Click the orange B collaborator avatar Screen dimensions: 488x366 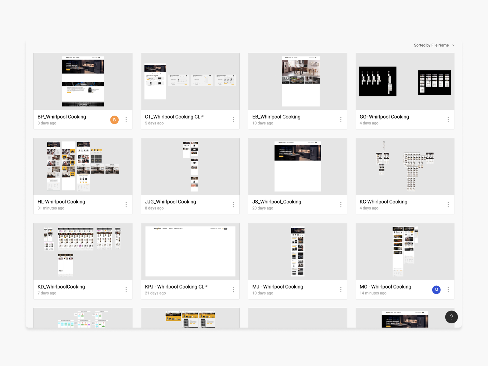114,120
